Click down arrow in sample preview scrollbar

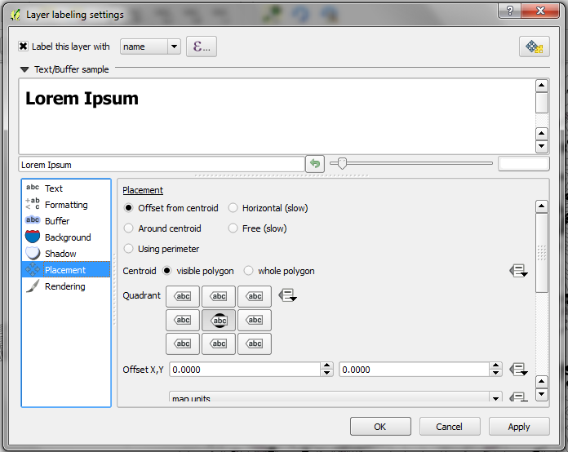pos(542,146)
